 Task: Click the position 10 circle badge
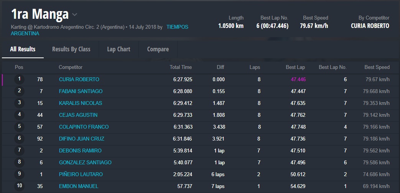[x=19, y=186]
